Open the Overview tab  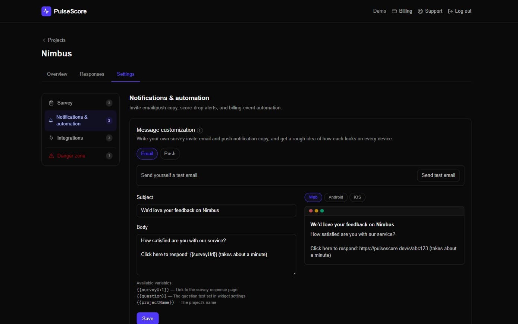(57, 74)
